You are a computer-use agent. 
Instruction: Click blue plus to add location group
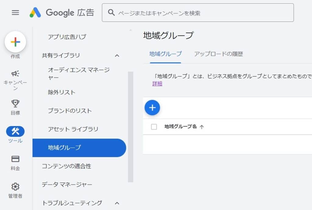pos(152,108)
